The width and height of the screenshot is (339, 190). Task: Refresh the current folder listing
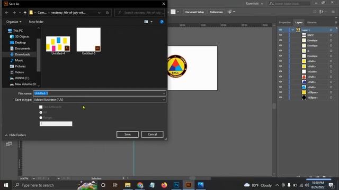(107, 13)
